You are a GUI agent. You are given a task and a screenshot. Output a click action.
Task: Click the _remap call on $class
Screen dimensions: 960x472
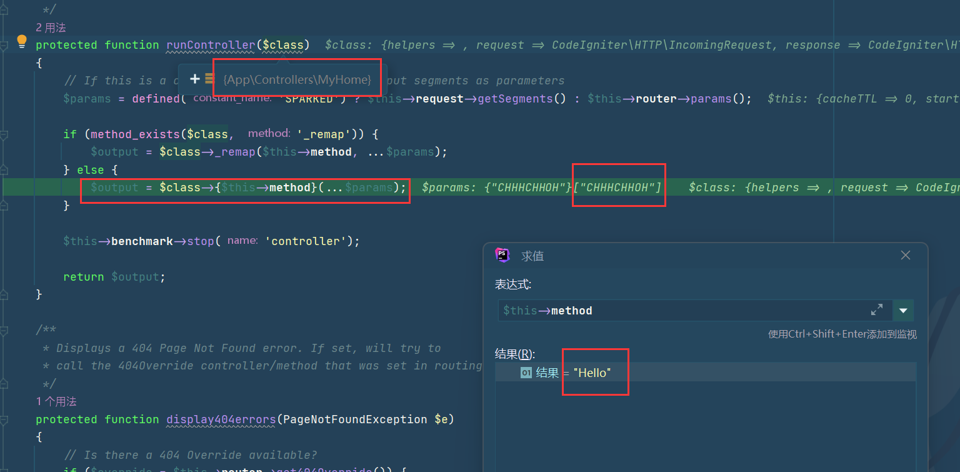pyautogui.click(x=235, y=152)
